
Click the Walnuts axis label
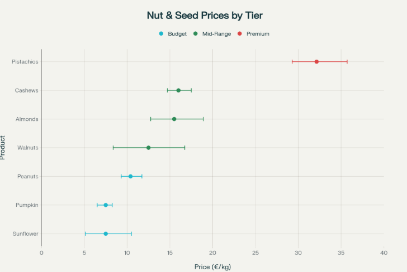point(28,148)
